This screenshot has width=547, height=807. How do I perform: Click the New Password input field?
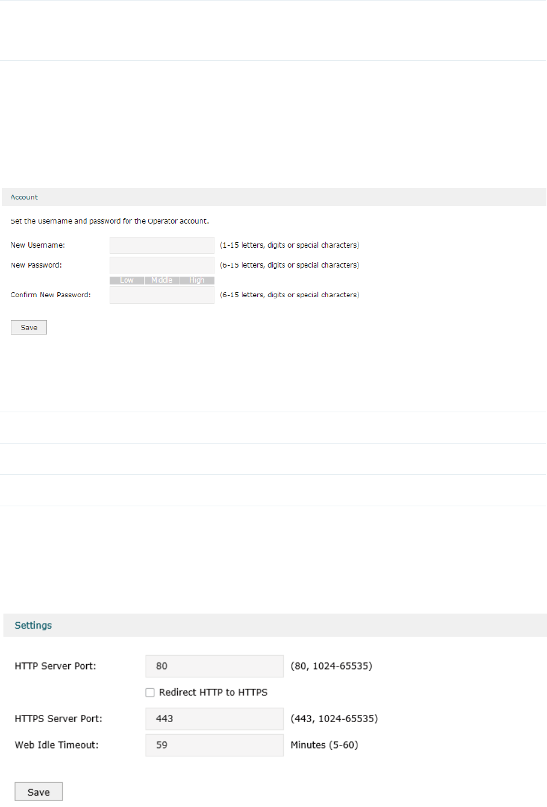click(x=162, y=265)
